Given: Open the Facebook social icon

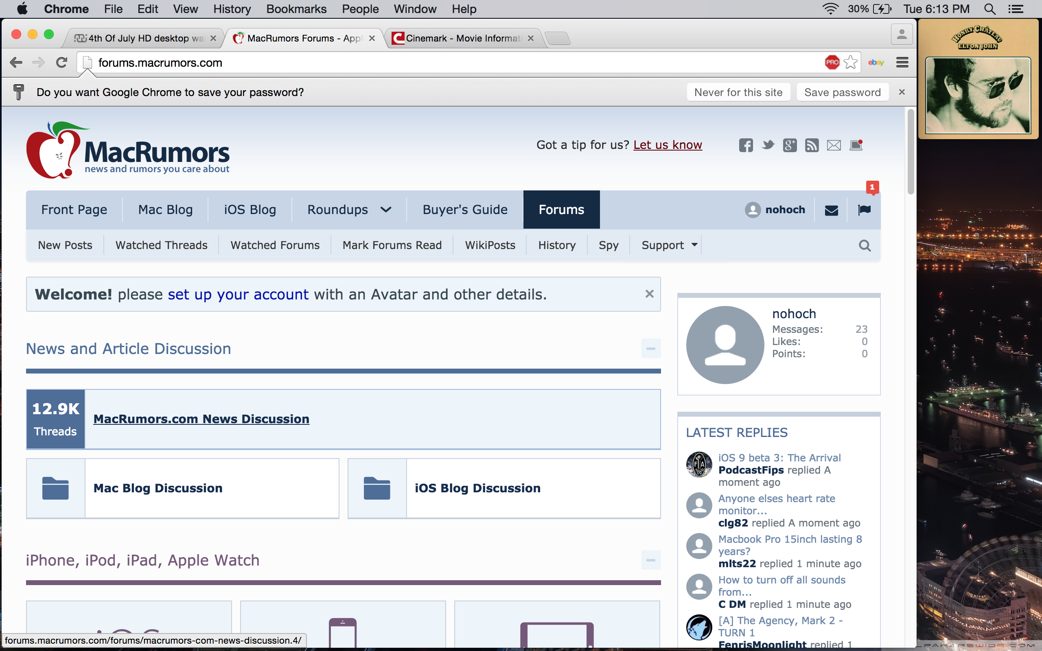Looking at the screenshot, I should pos(746,145).
